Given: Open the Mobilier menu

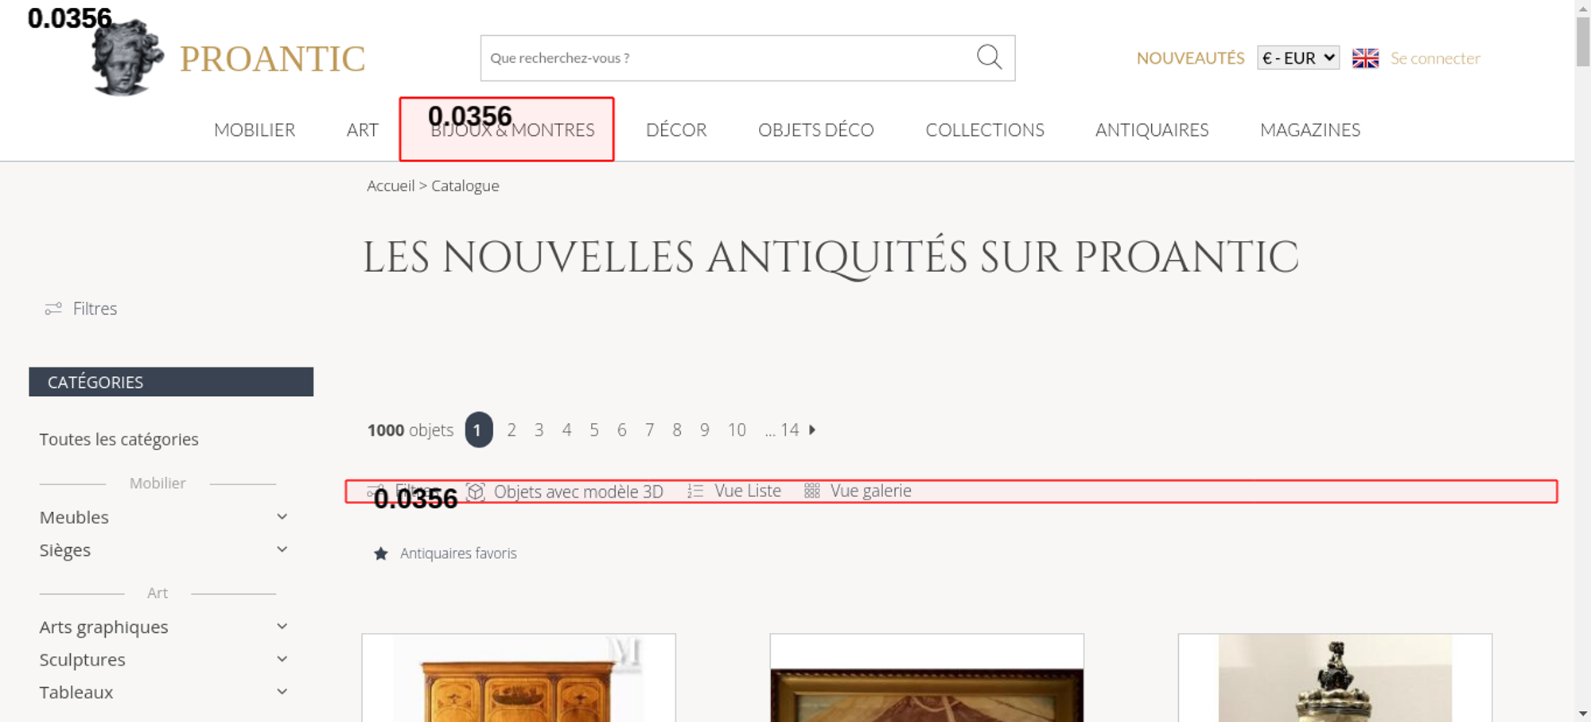Looking at the screenshot, I should pos(255,130).
